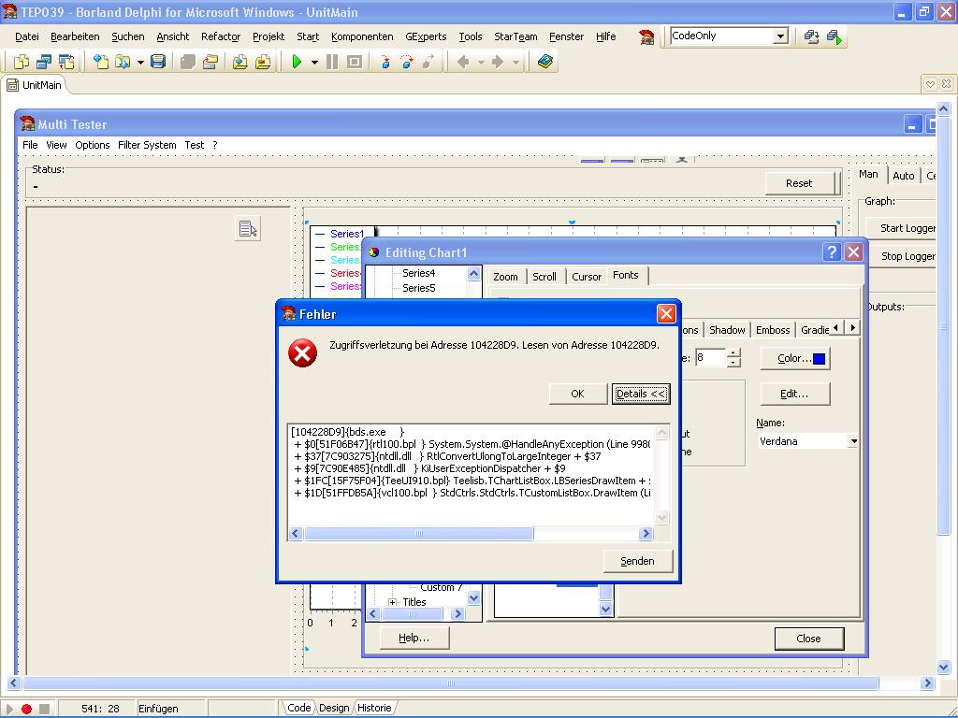
Task: Click the greyed Run Until Return icon
Action: click(x=428, y=62)
